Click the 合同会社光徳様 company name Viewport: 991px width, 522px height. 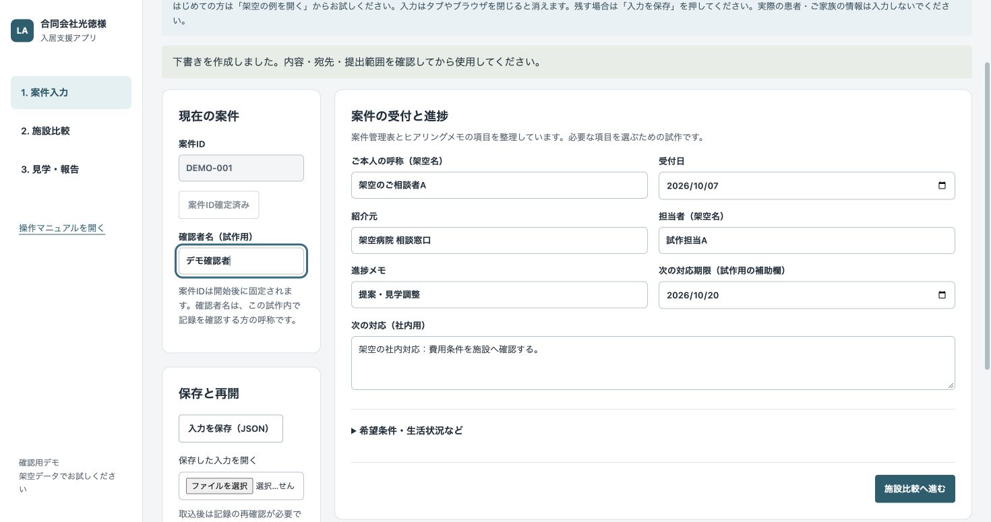pos(73,24)
